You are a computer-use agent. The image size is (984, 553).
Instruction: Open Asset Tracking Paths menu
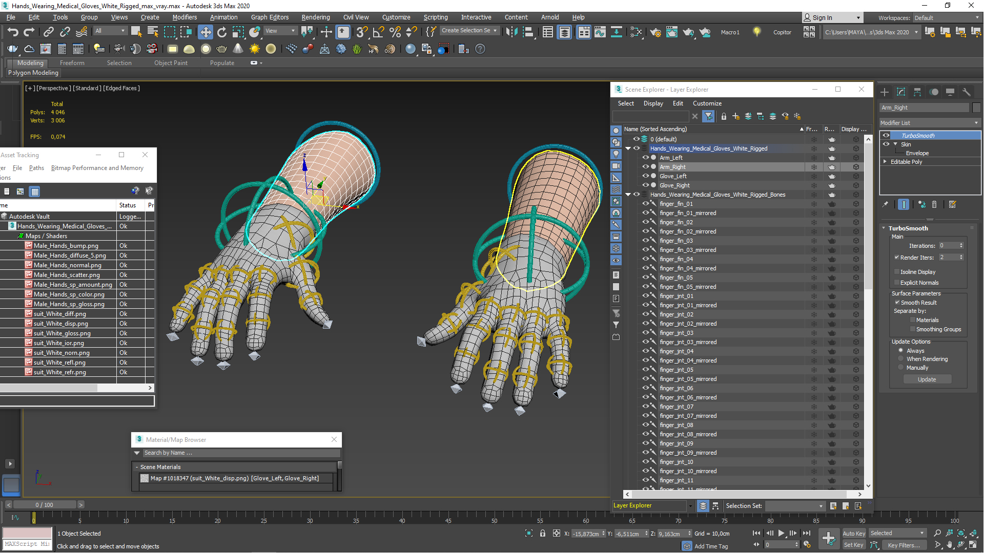(36, 168)
